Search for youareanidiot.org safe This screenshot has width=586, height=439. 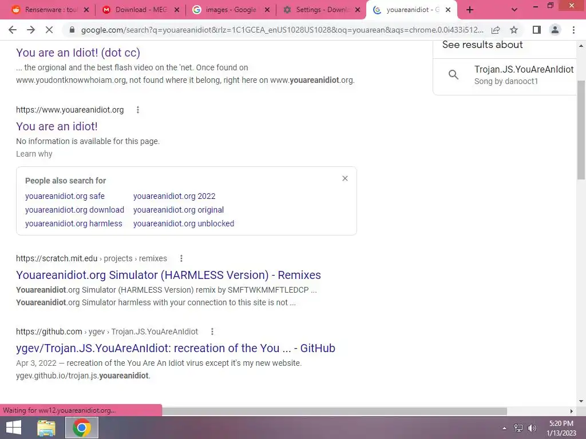[x=65, y=196]
